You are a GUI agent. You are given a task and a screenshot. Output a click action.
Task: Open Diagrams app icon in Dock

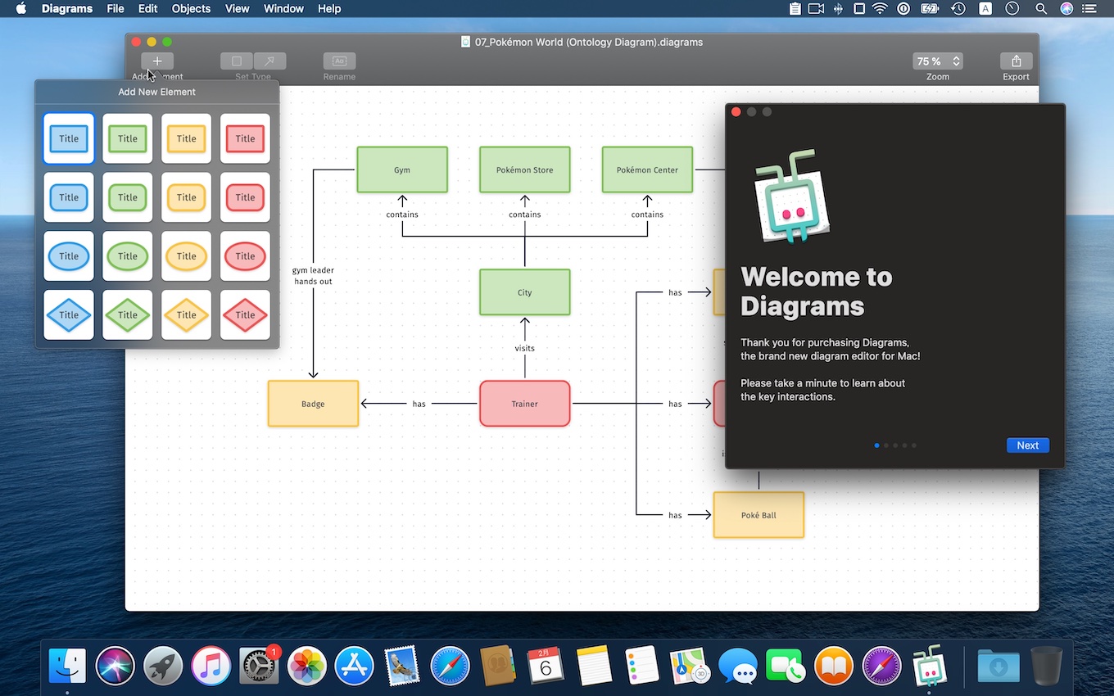click(929, 665)
